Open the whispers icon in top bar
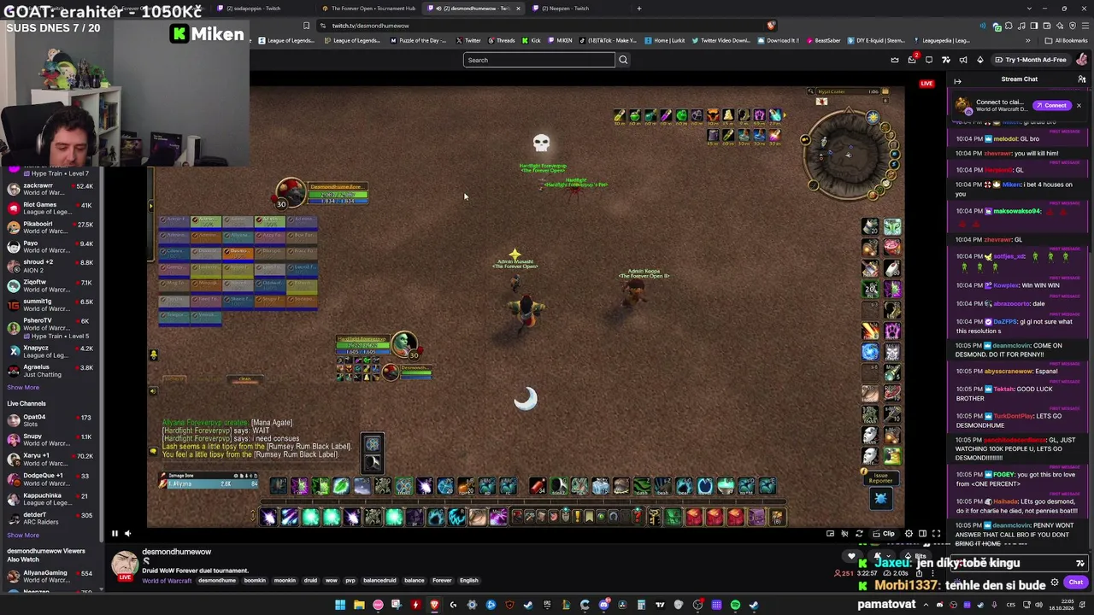 click(929, 60)
